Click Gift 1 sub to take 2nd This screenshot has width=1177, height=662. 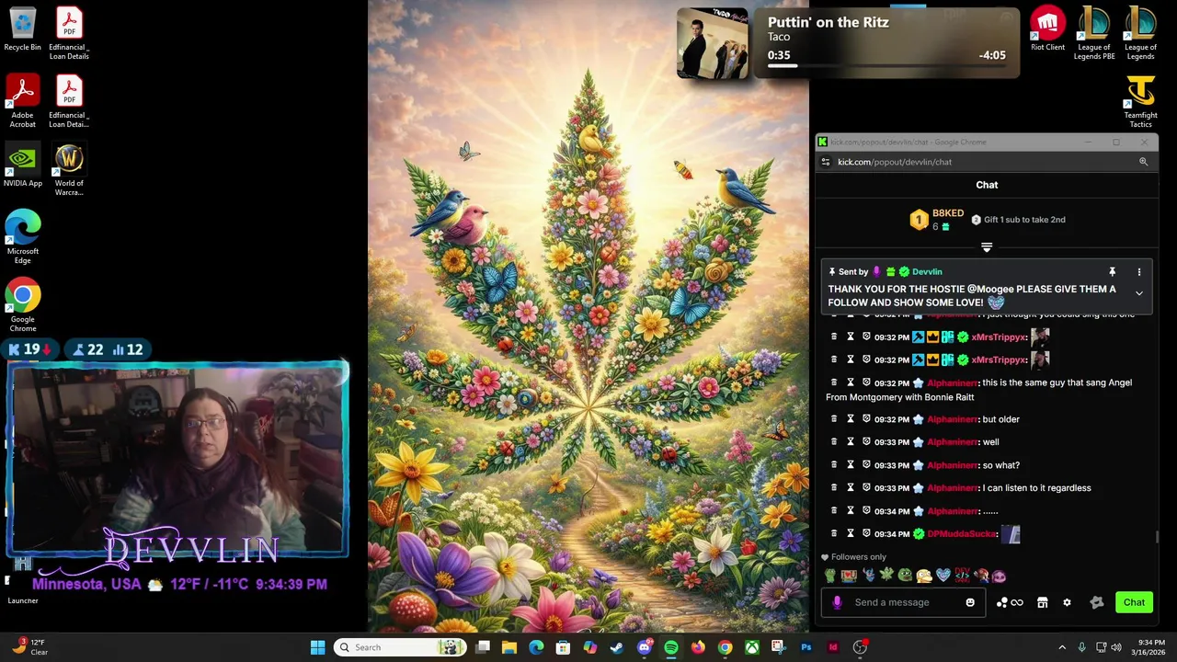[x=1018, y=220]
